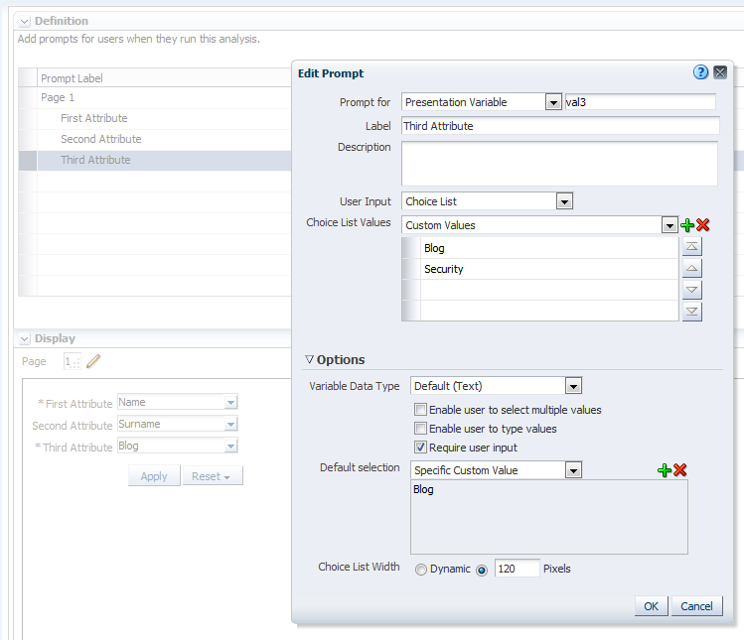The height and width of the screenshot is (640, 744).
Task: Select Blog in the choice values list
Action: [549, 248]
